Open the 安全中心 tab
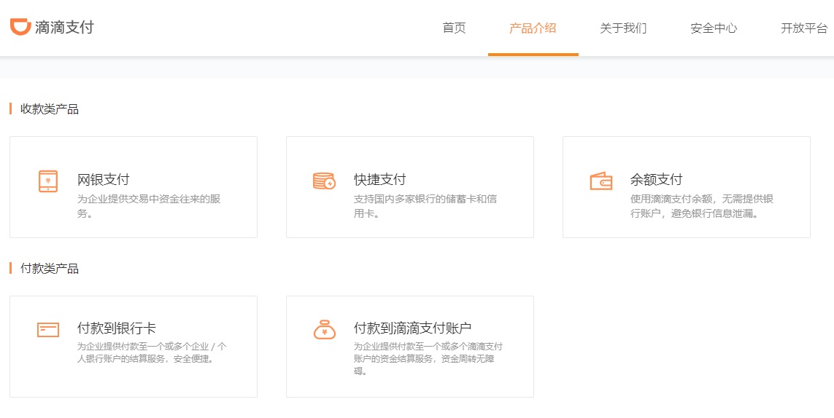Viewport: 834px width, 418px height. pos(714,28)
